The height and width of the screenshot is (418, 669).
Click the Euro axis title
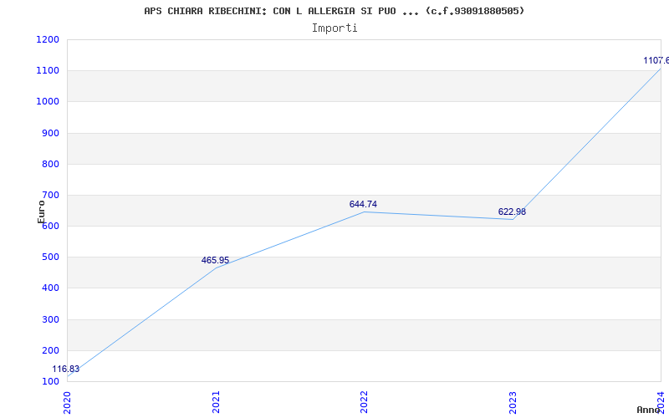(x=41, y=212)
